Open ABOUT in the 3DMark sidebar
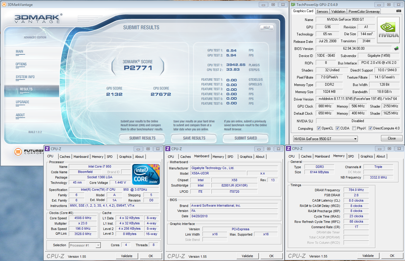Viewport: 405px width, 261px height. [20, 115]
